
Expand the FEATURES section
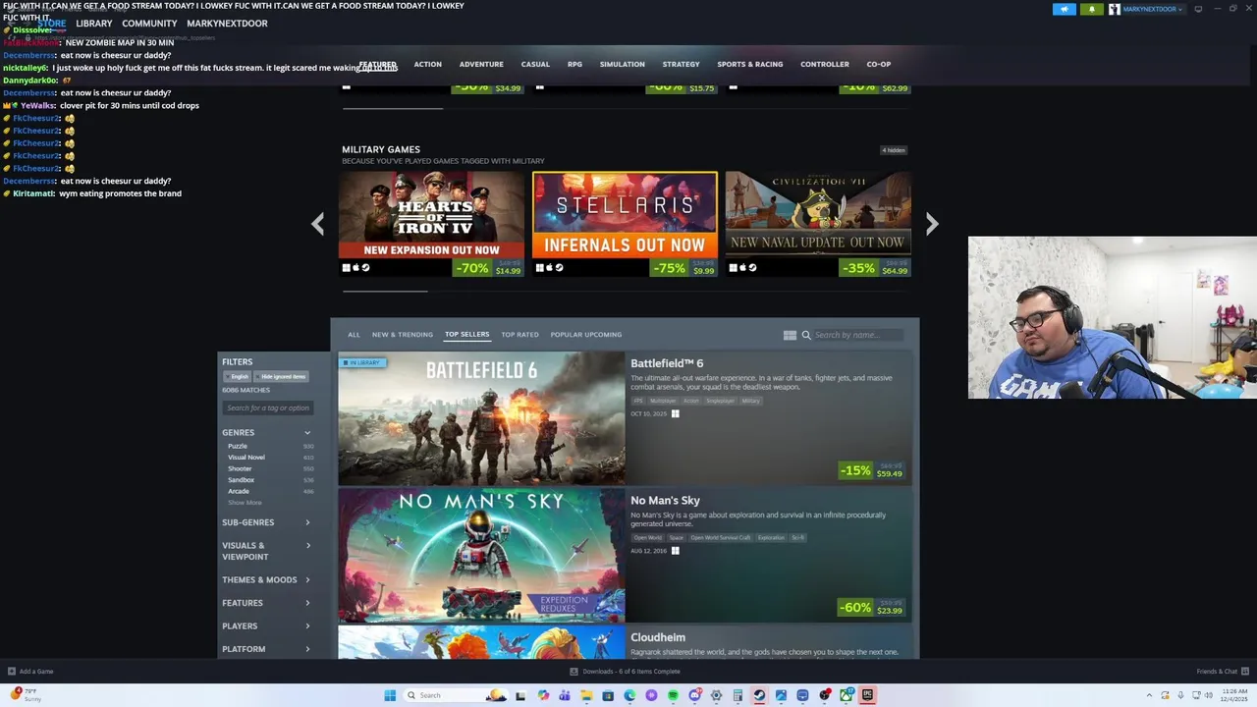click(266, 603)
